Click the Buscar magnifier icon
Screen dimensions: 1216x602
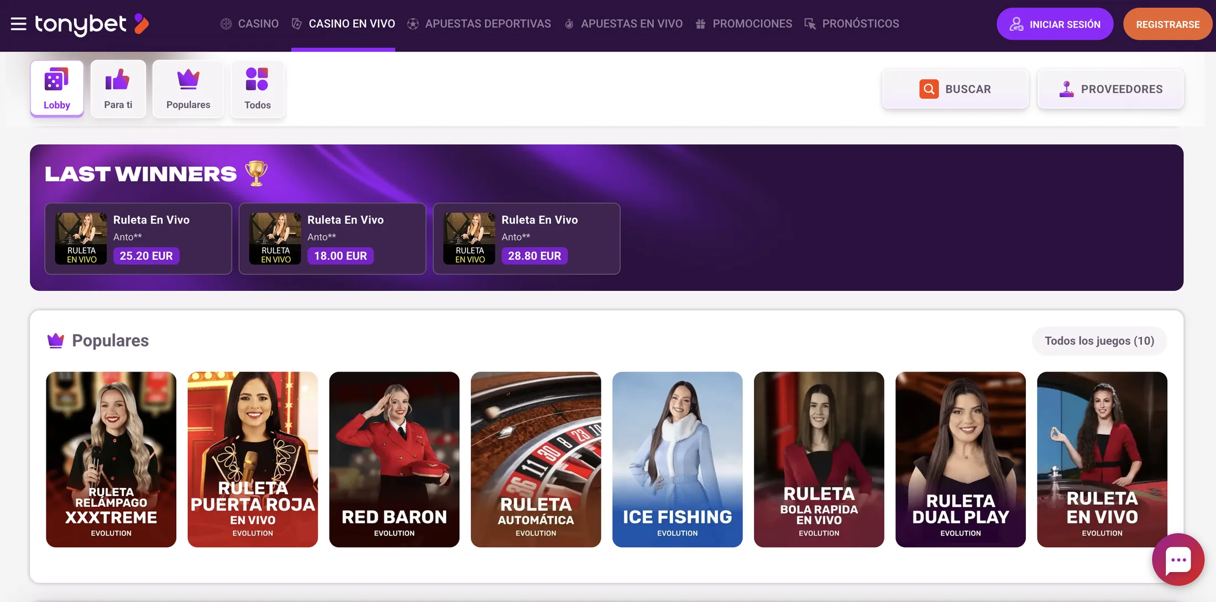pyautogui.click(x=929, y=89)
